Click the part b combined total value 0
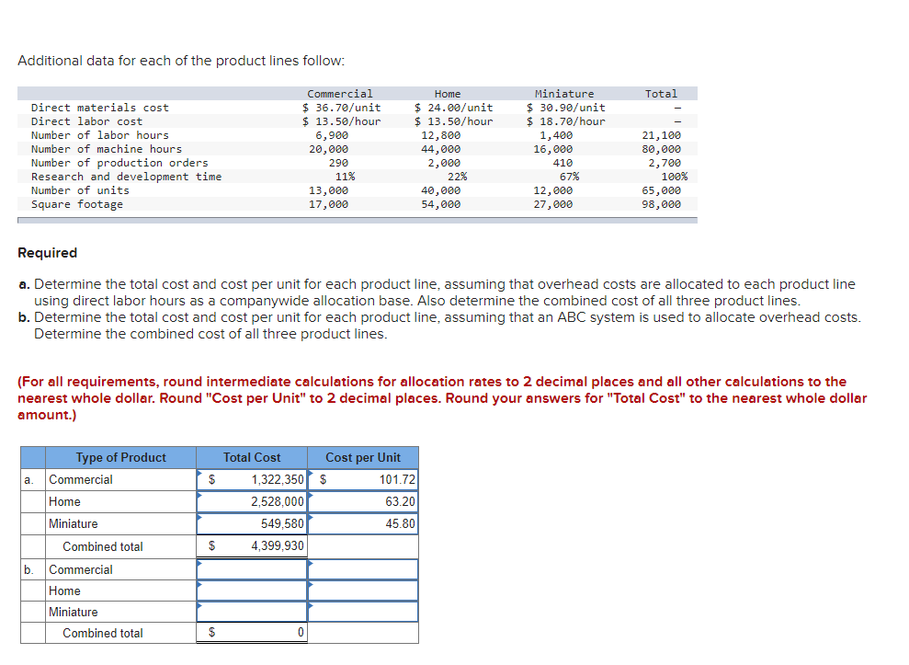This screenshot has width=909, height=665. (x=301, y=632)
